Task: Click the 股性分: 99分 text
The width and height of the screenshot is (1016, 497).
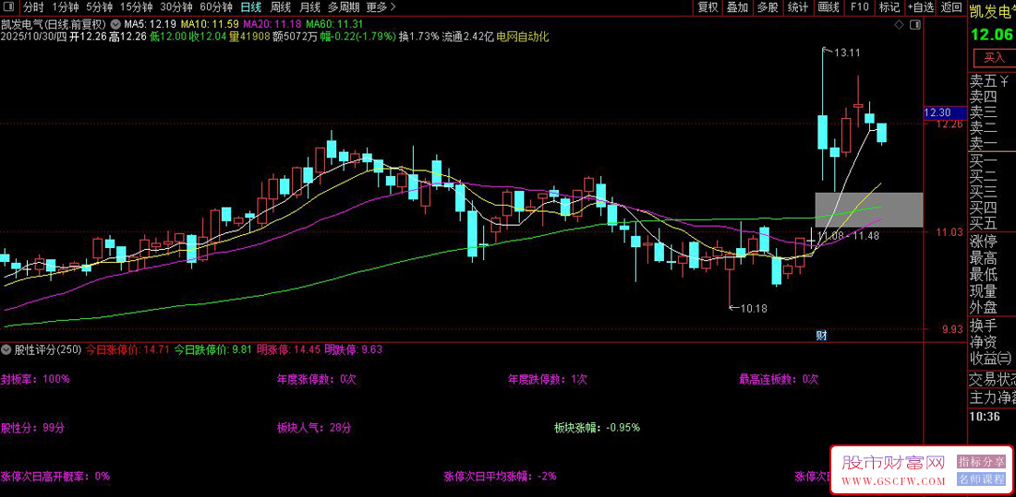Action: click(x=32, y=428)
